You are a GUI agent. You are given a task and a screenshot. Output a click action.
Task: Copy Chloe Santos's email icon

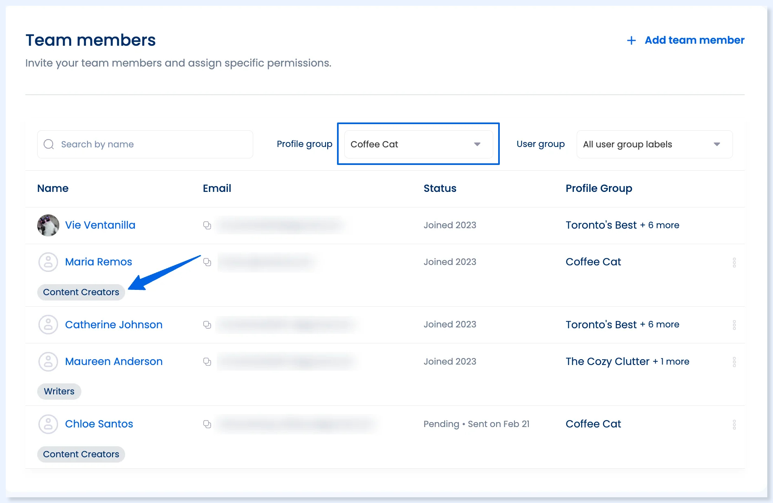207,424
